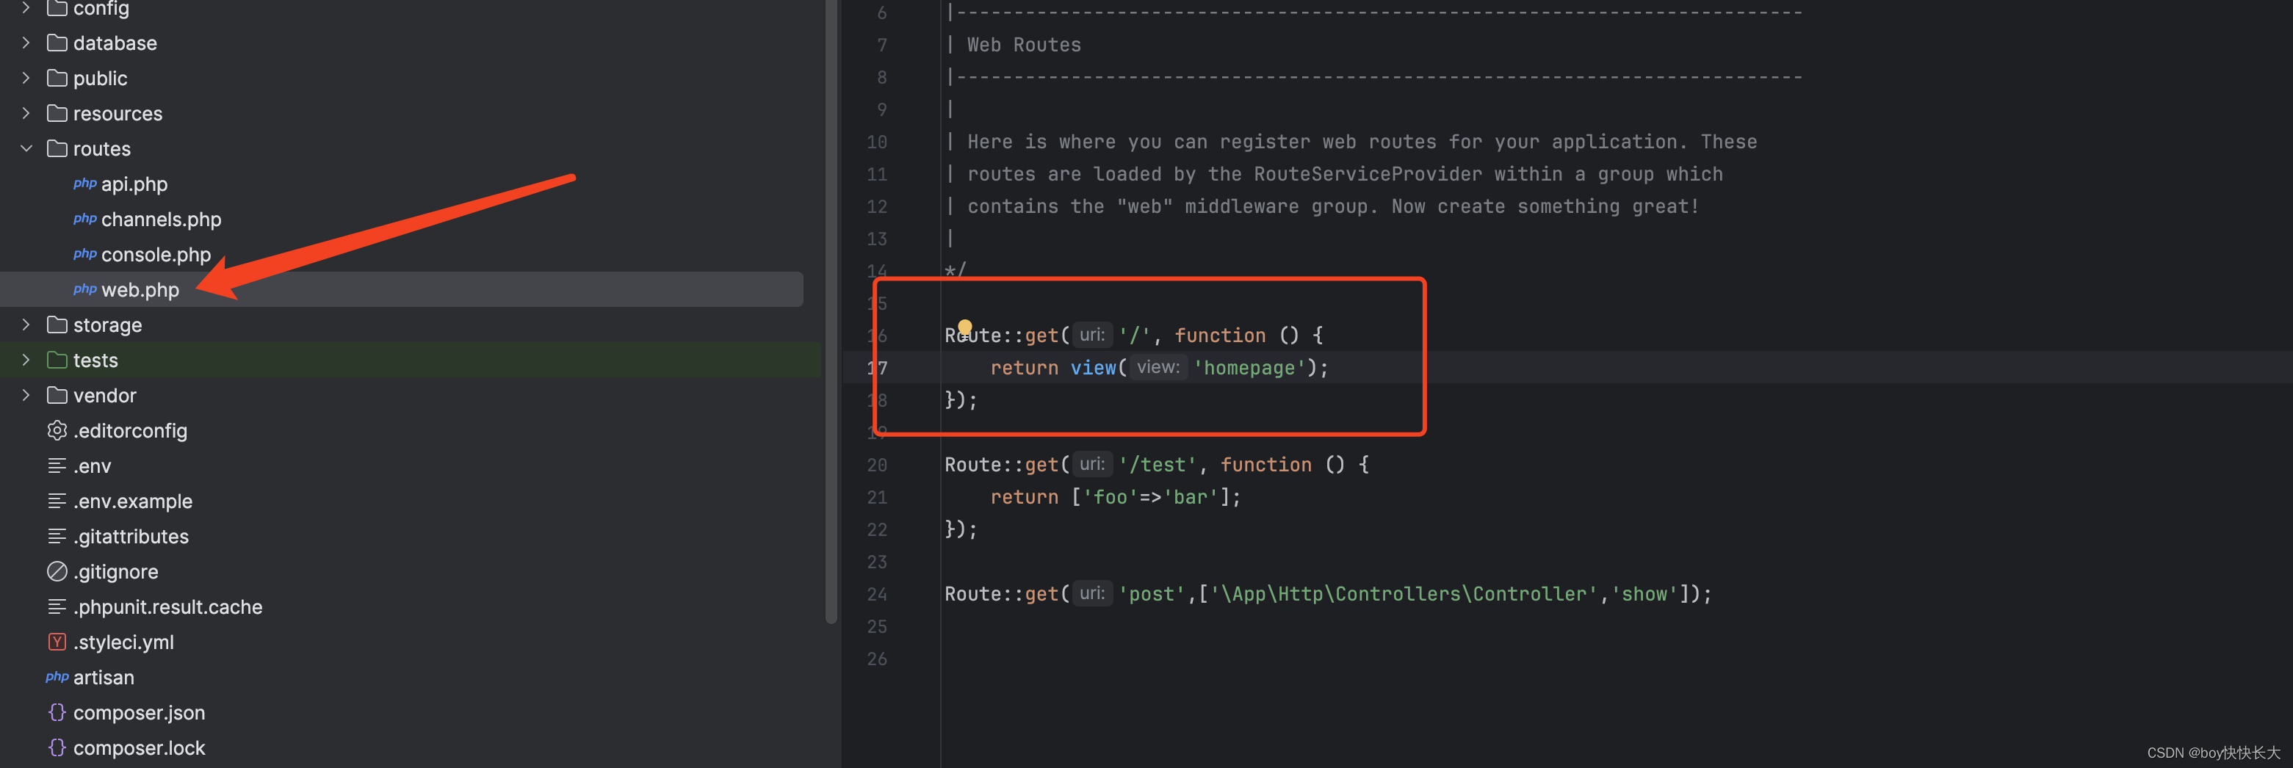Click the ignore icon beside .gitignore
The height and width of the screenshot is (768, 2293).
click(x=57, y=571)
